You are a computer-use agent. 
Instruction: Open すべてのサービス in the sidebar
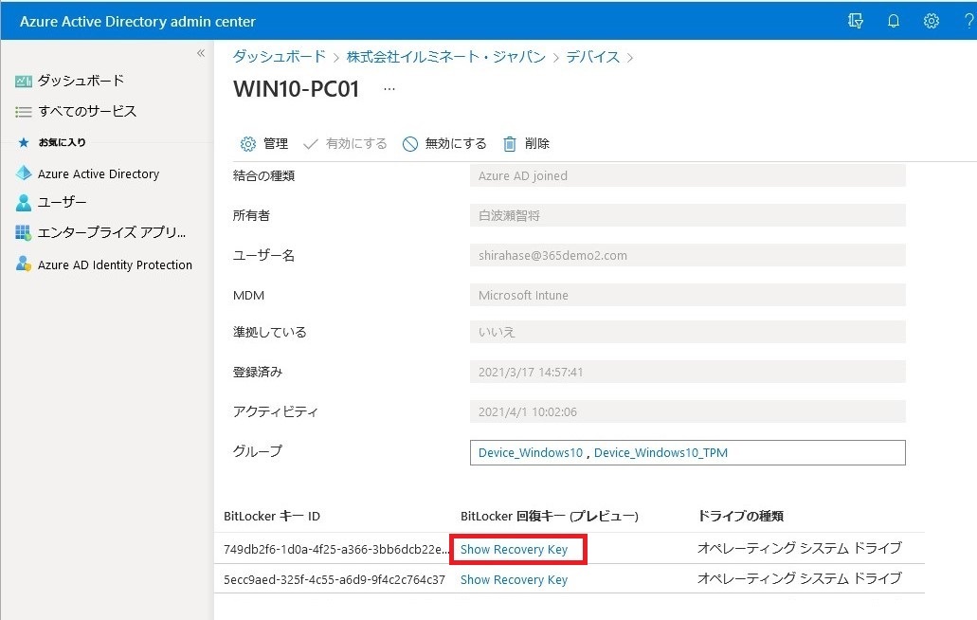tap(87, 112)
